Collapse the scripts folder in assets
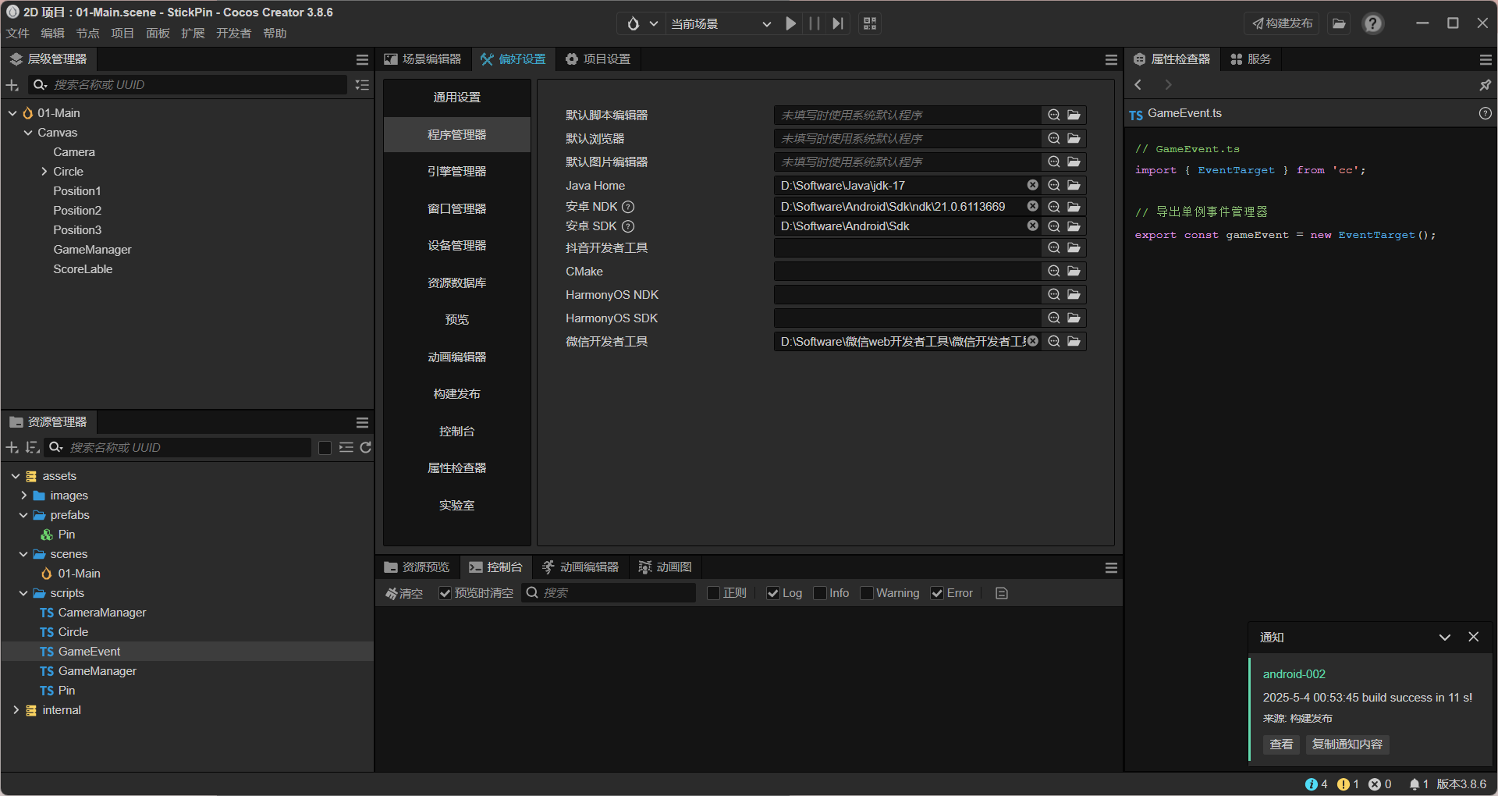The image size is (1498, 796). pyautogui.click(x=23, y=593)
